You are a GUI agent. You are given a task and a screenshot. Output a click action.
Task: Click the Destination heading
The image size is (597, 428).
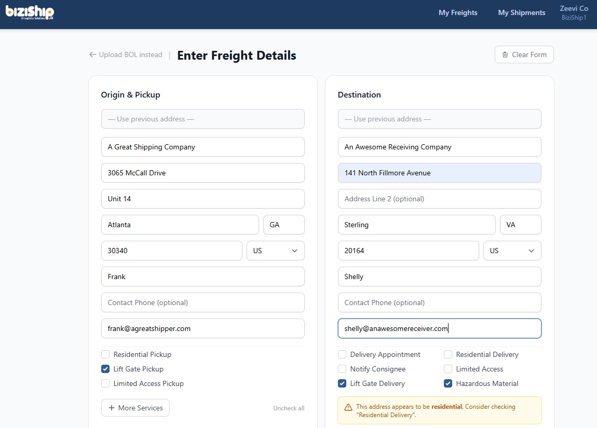pos(359,95)
